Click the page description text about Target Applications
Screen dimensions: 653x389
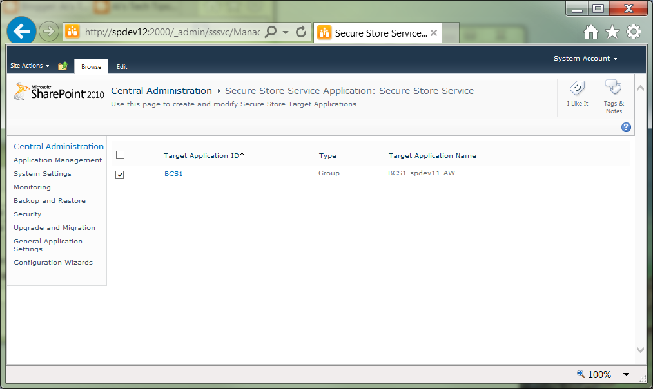point(233,104)
